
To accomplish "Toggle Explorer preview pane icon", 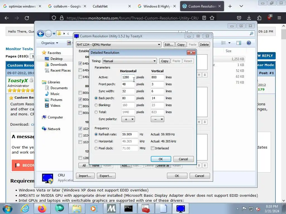I will (x=239, y=43).
